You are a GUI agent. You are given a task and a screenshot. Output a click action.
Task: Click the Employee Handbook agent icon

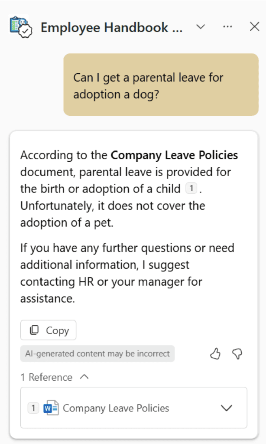[x=21, y=27]
